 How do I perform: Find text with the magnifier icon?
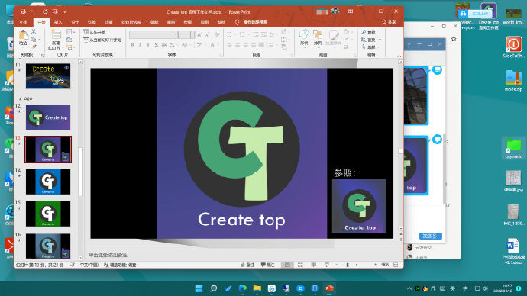click(364, 32)
